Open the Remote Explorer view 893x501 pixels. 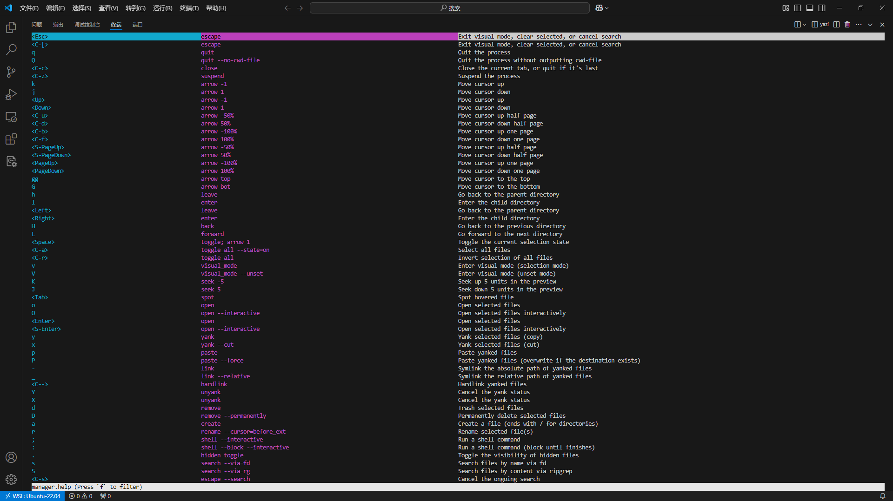click(x=11, y=117)
